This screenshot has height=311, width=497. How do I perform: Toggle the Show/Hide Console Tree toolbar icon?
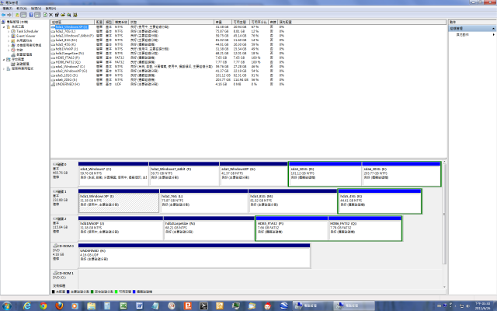[23, 15]
